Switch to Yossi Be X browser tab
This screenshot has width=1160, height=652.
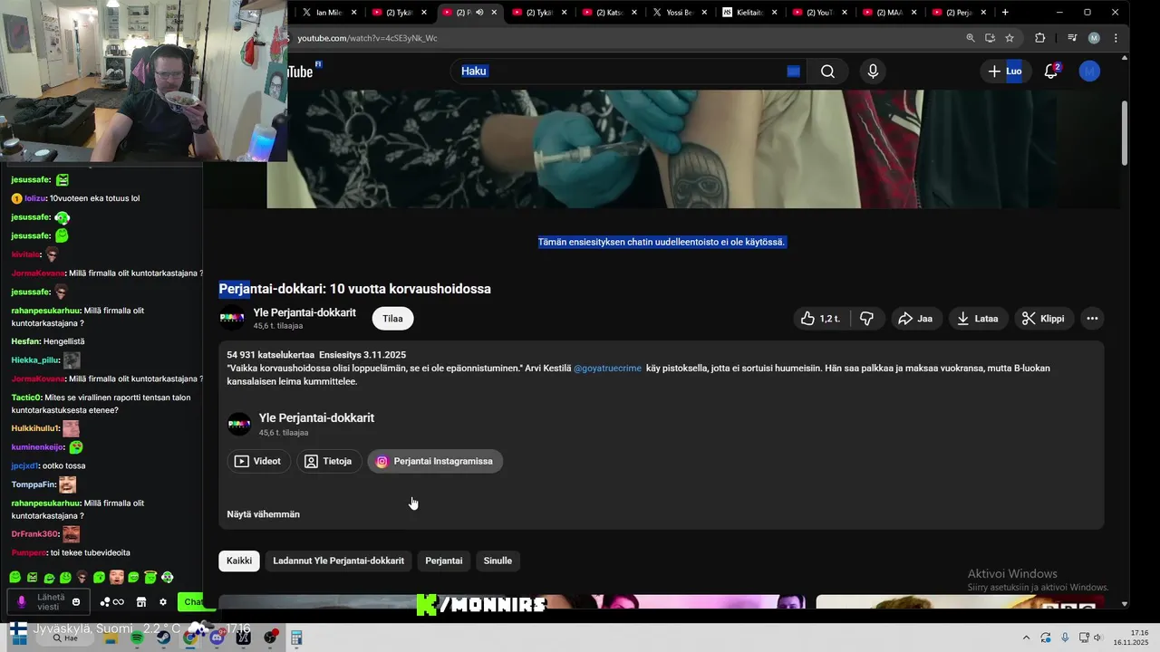point(679,13)
